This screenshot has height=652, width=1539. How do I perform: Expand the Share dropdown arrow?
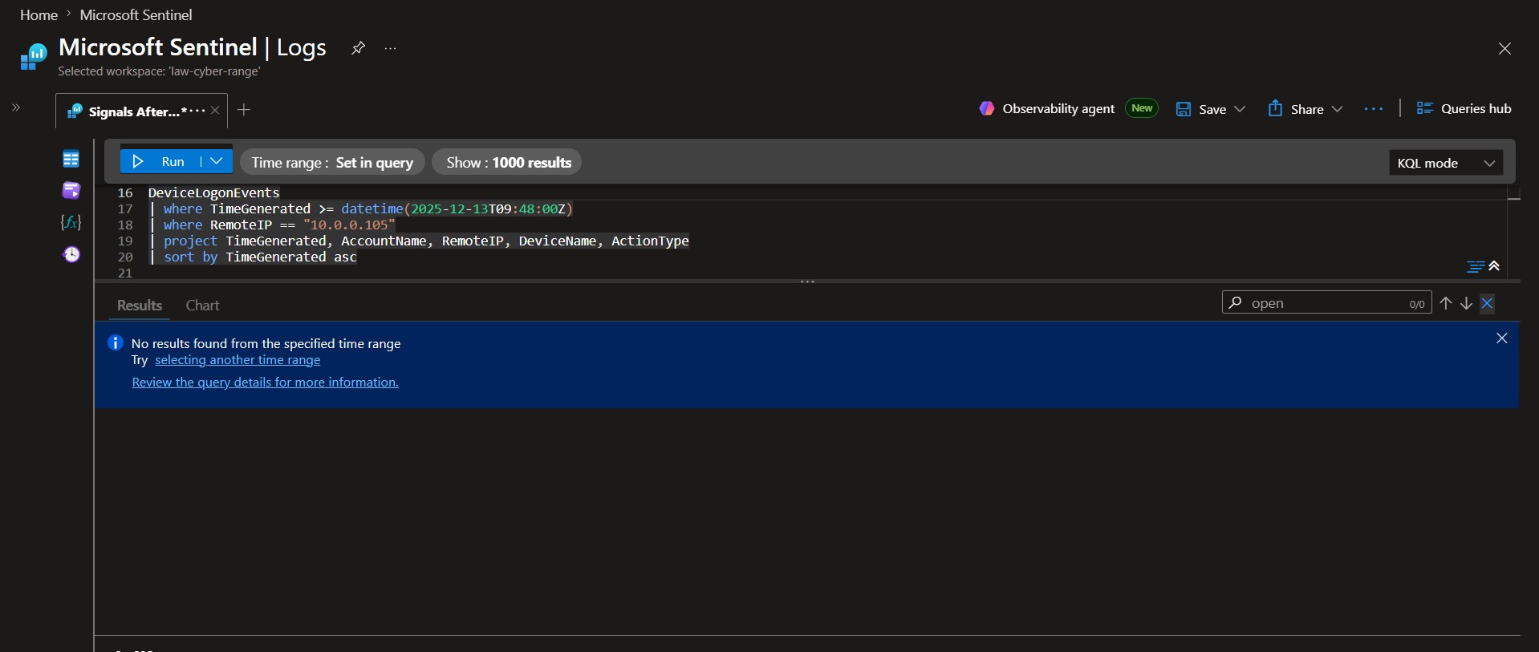1337,109
